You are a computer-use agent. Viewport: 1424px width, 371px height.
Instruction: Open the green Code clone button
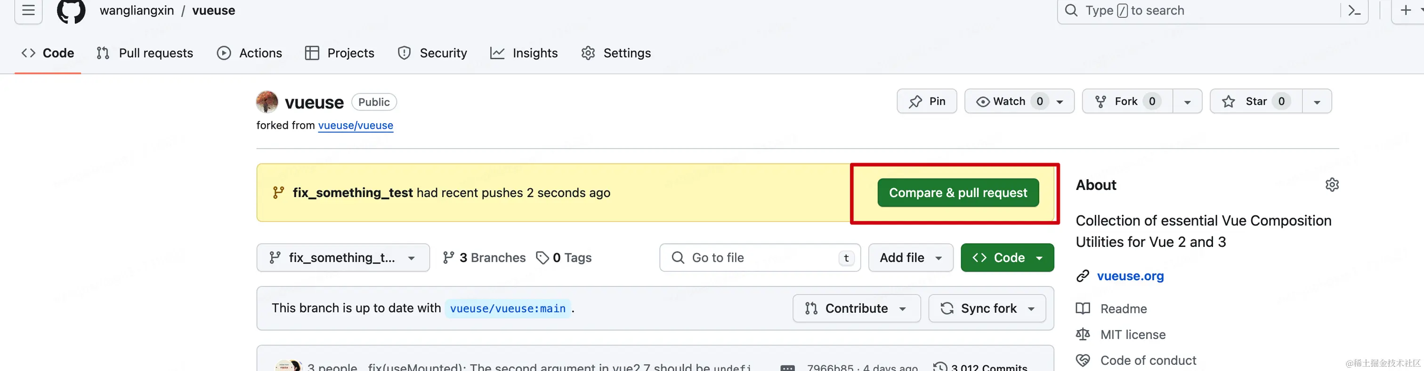coord(1007,258)
